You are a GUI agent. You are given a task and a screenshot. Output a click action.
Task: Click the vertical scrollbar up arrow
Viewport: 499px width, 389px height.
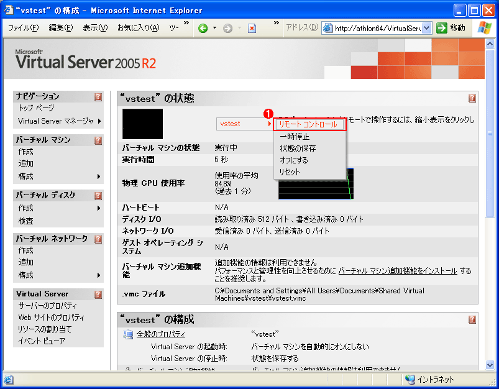[x=490, y=43]
